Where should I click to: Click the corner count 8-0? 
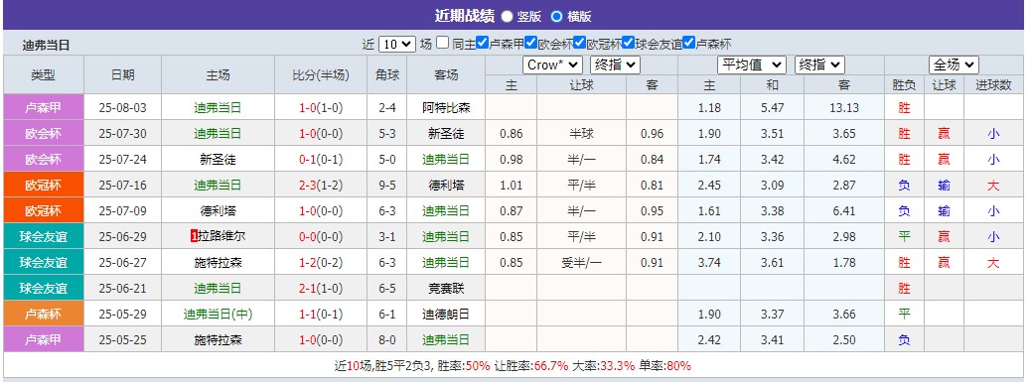(387, 340)
